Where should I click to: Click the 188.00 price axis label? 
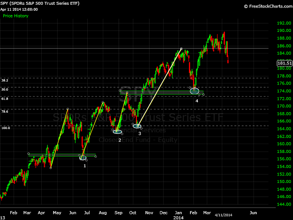[x=284, y=38]
